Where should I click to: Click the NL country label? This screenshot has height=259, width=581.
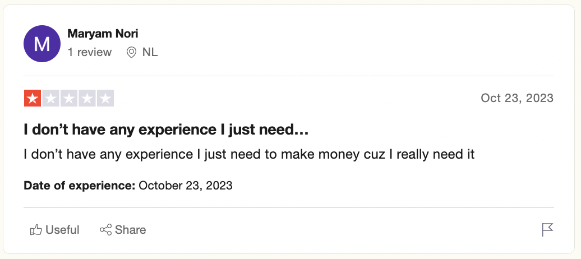pyautogui.click(x=150, y=52)
